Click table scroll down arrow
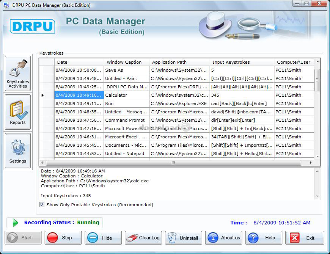Viewport: 330px width, 254px height. (x=317, y=157)
